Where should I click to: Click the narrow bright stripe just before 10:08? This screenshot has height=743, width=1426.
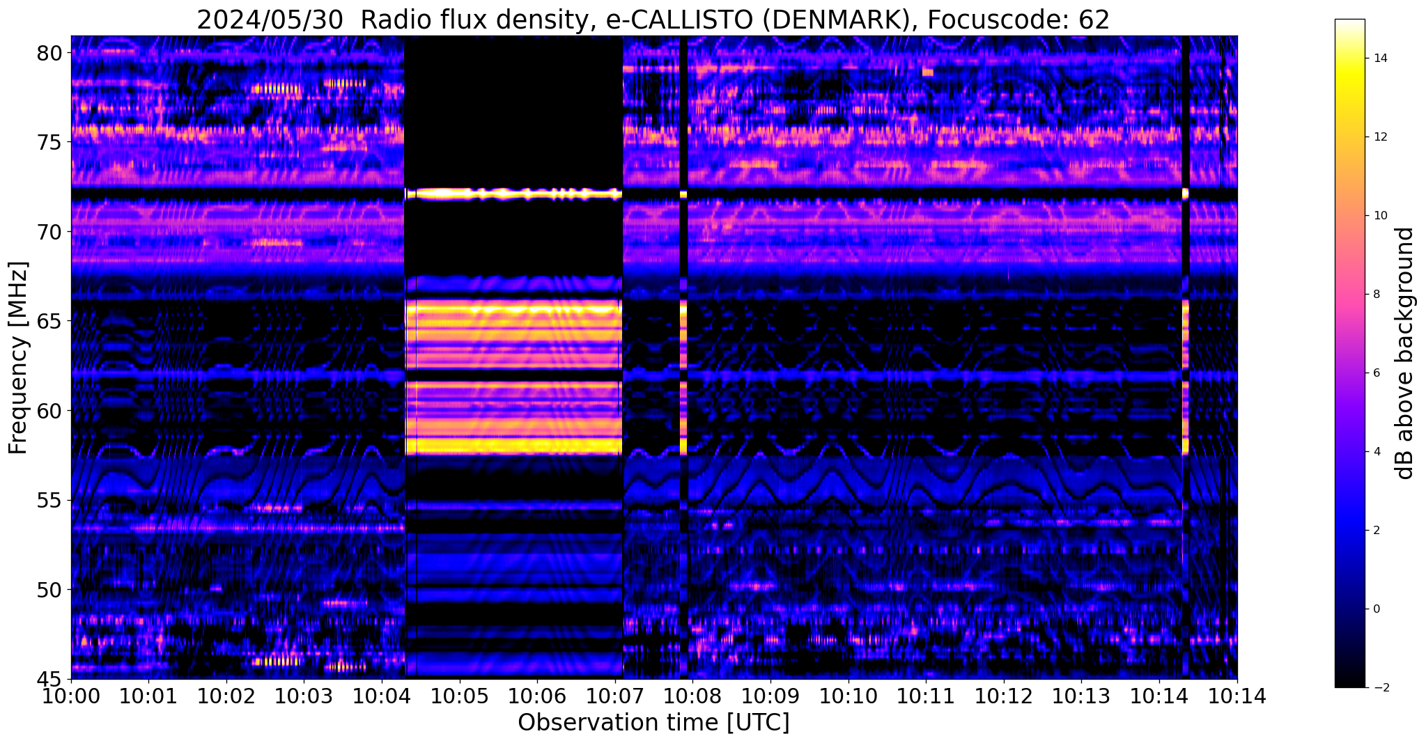[x=683, y=376]
